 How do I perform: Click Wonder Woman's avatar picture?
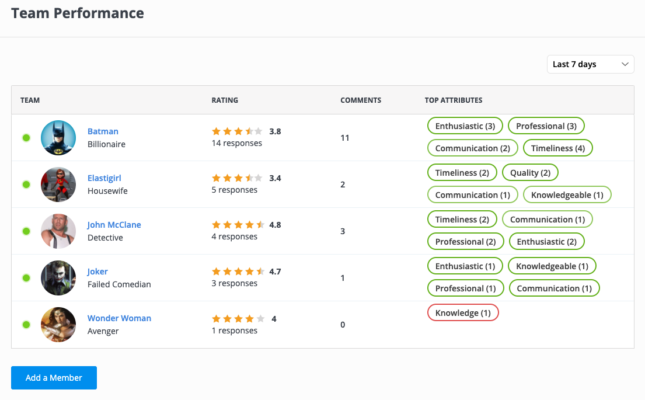tap(58, 325)
